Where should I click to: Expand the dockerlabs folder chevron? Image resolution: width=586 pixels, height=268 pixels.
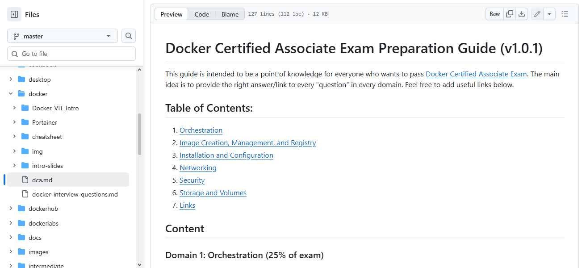pos(11,223)
